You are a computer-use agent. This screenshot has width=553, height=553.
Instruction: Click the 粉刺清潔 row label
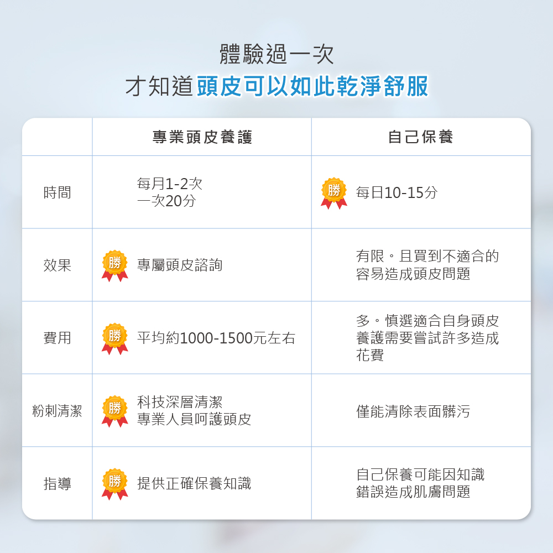point(57,411)
